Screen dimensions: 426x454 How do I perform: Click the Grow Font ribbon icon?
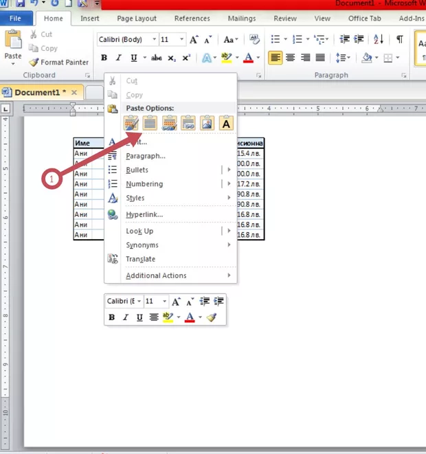tap(194, 40)
